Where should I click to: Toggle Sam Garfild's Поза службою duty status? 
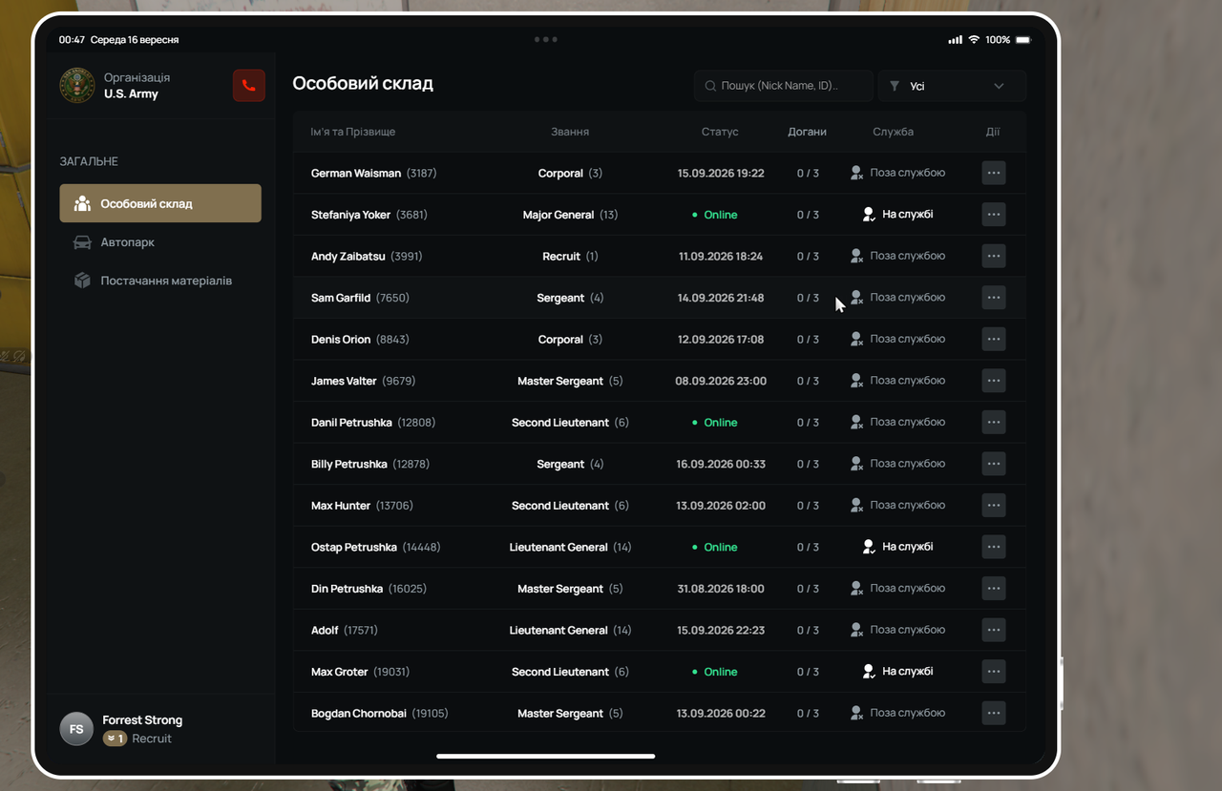coord(897,298)
